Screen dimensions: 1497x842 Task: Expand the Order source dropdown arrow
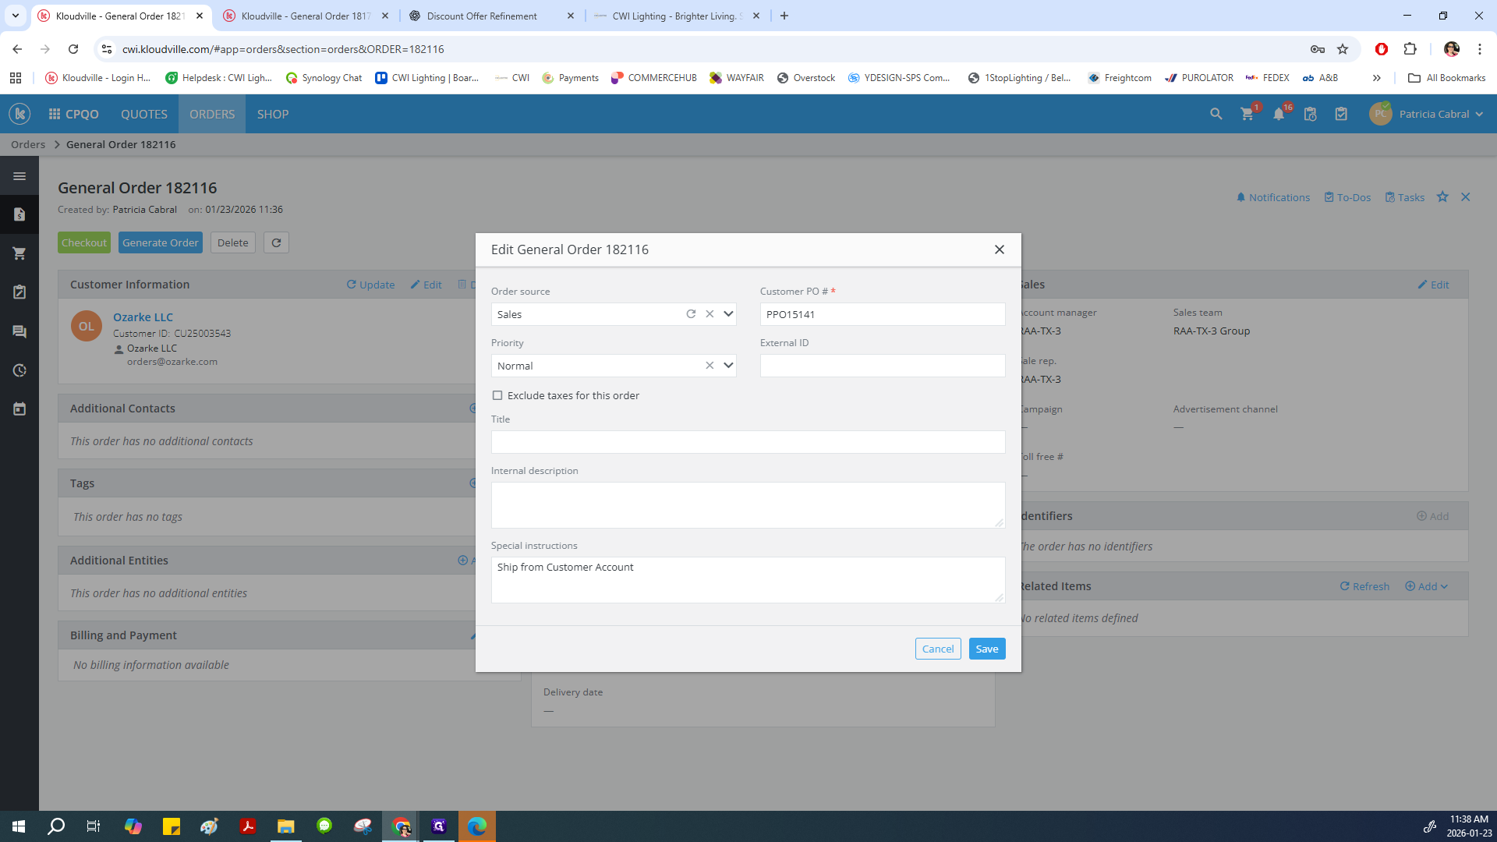click(728, 314)
